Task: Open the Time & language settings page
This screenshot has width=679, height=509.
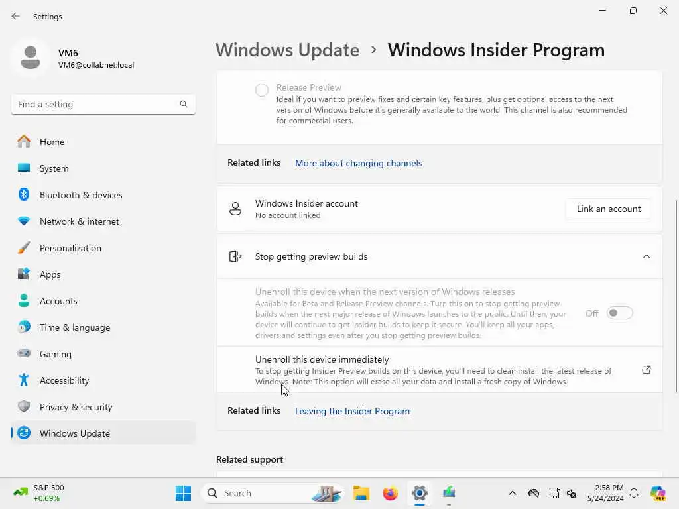Action: click(x=103, y=327)
